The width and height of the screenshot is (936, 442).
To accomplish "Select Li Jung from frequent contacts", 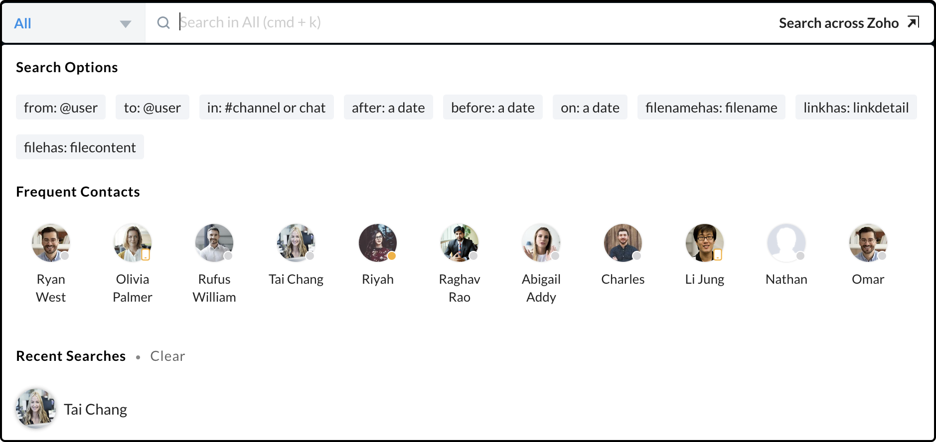I will pos(704,243).
